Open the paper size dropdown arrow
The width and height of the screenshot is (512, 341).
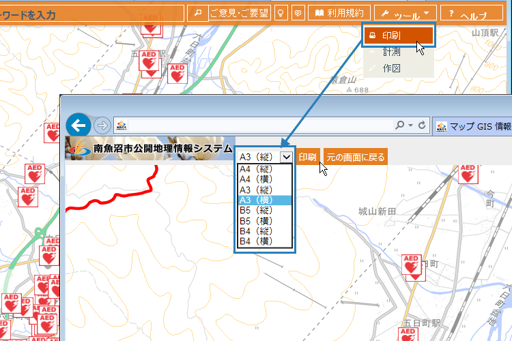click(x=286, y=157)
